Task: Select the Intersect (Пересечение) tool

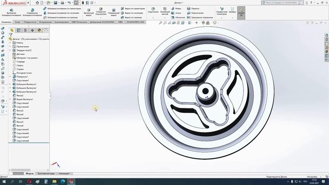Action: coord(195,13)
